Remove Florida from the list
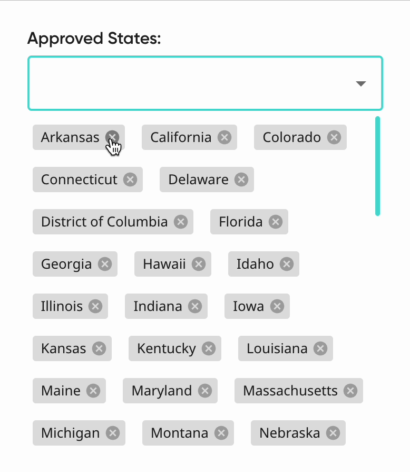This screenshot has width=410, height=472. 276,222
